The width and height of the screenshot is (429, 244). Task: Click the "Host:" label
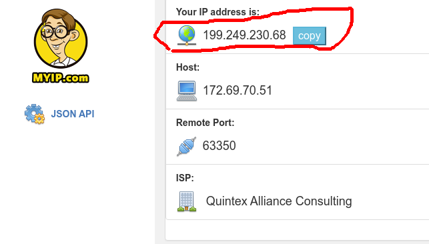pyautogui.click(x=187, y=67)
